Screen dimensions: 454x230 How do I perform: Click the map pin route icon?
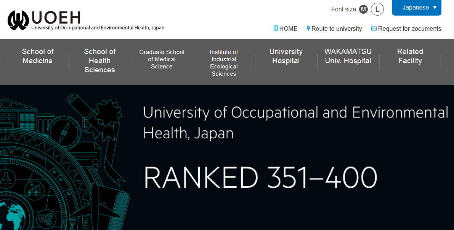coord(308,29)
